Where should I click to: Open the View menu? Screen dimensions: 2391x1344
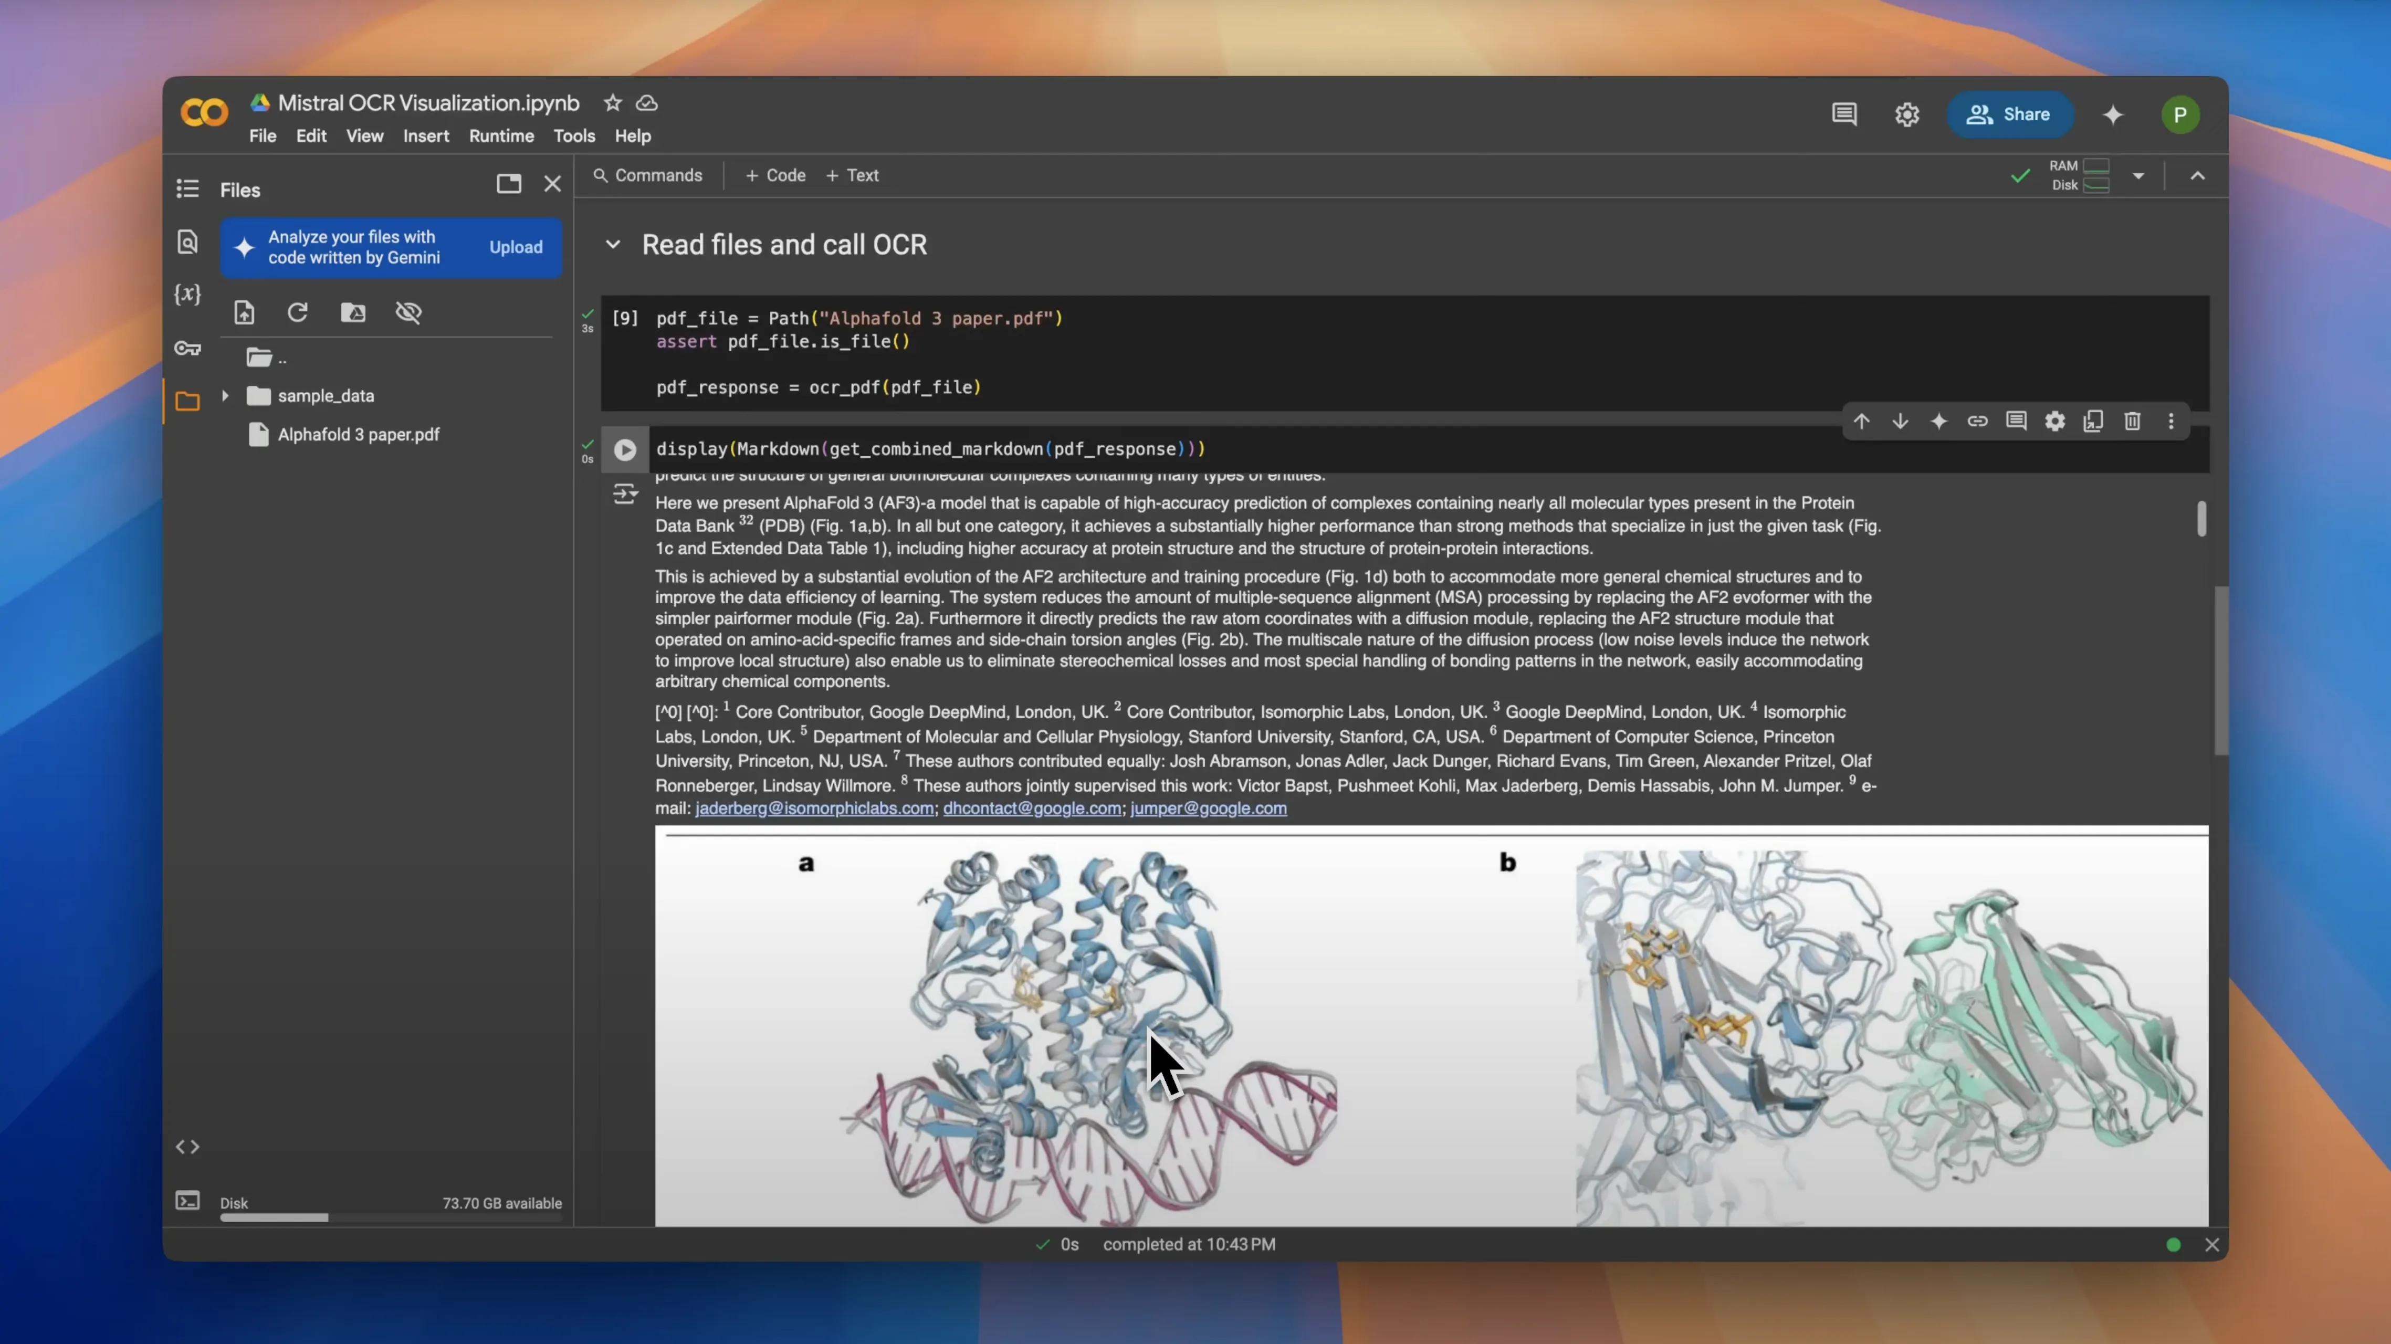[365, 135]
